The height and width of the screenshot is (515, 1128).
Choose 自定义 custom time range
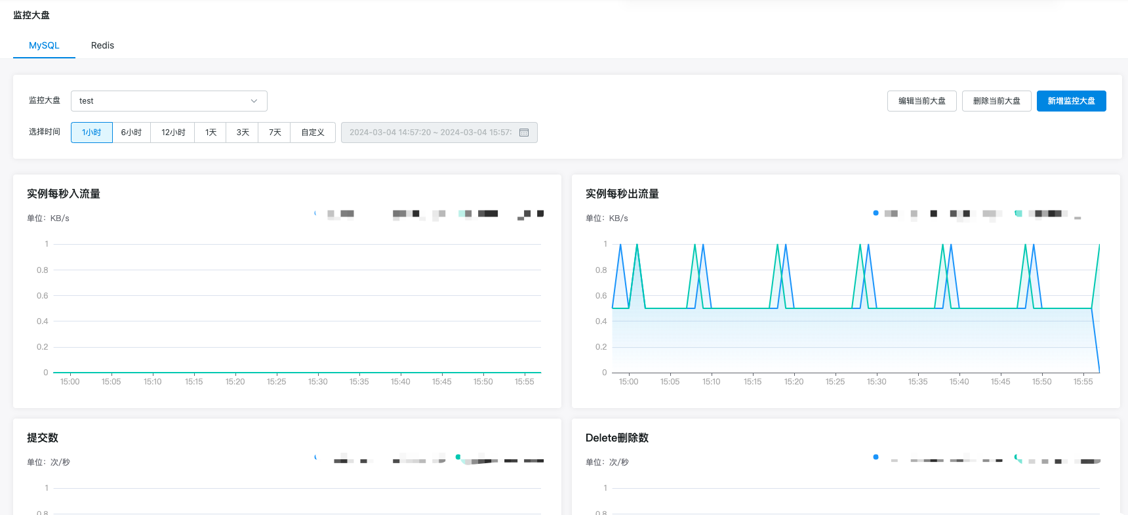313,133
